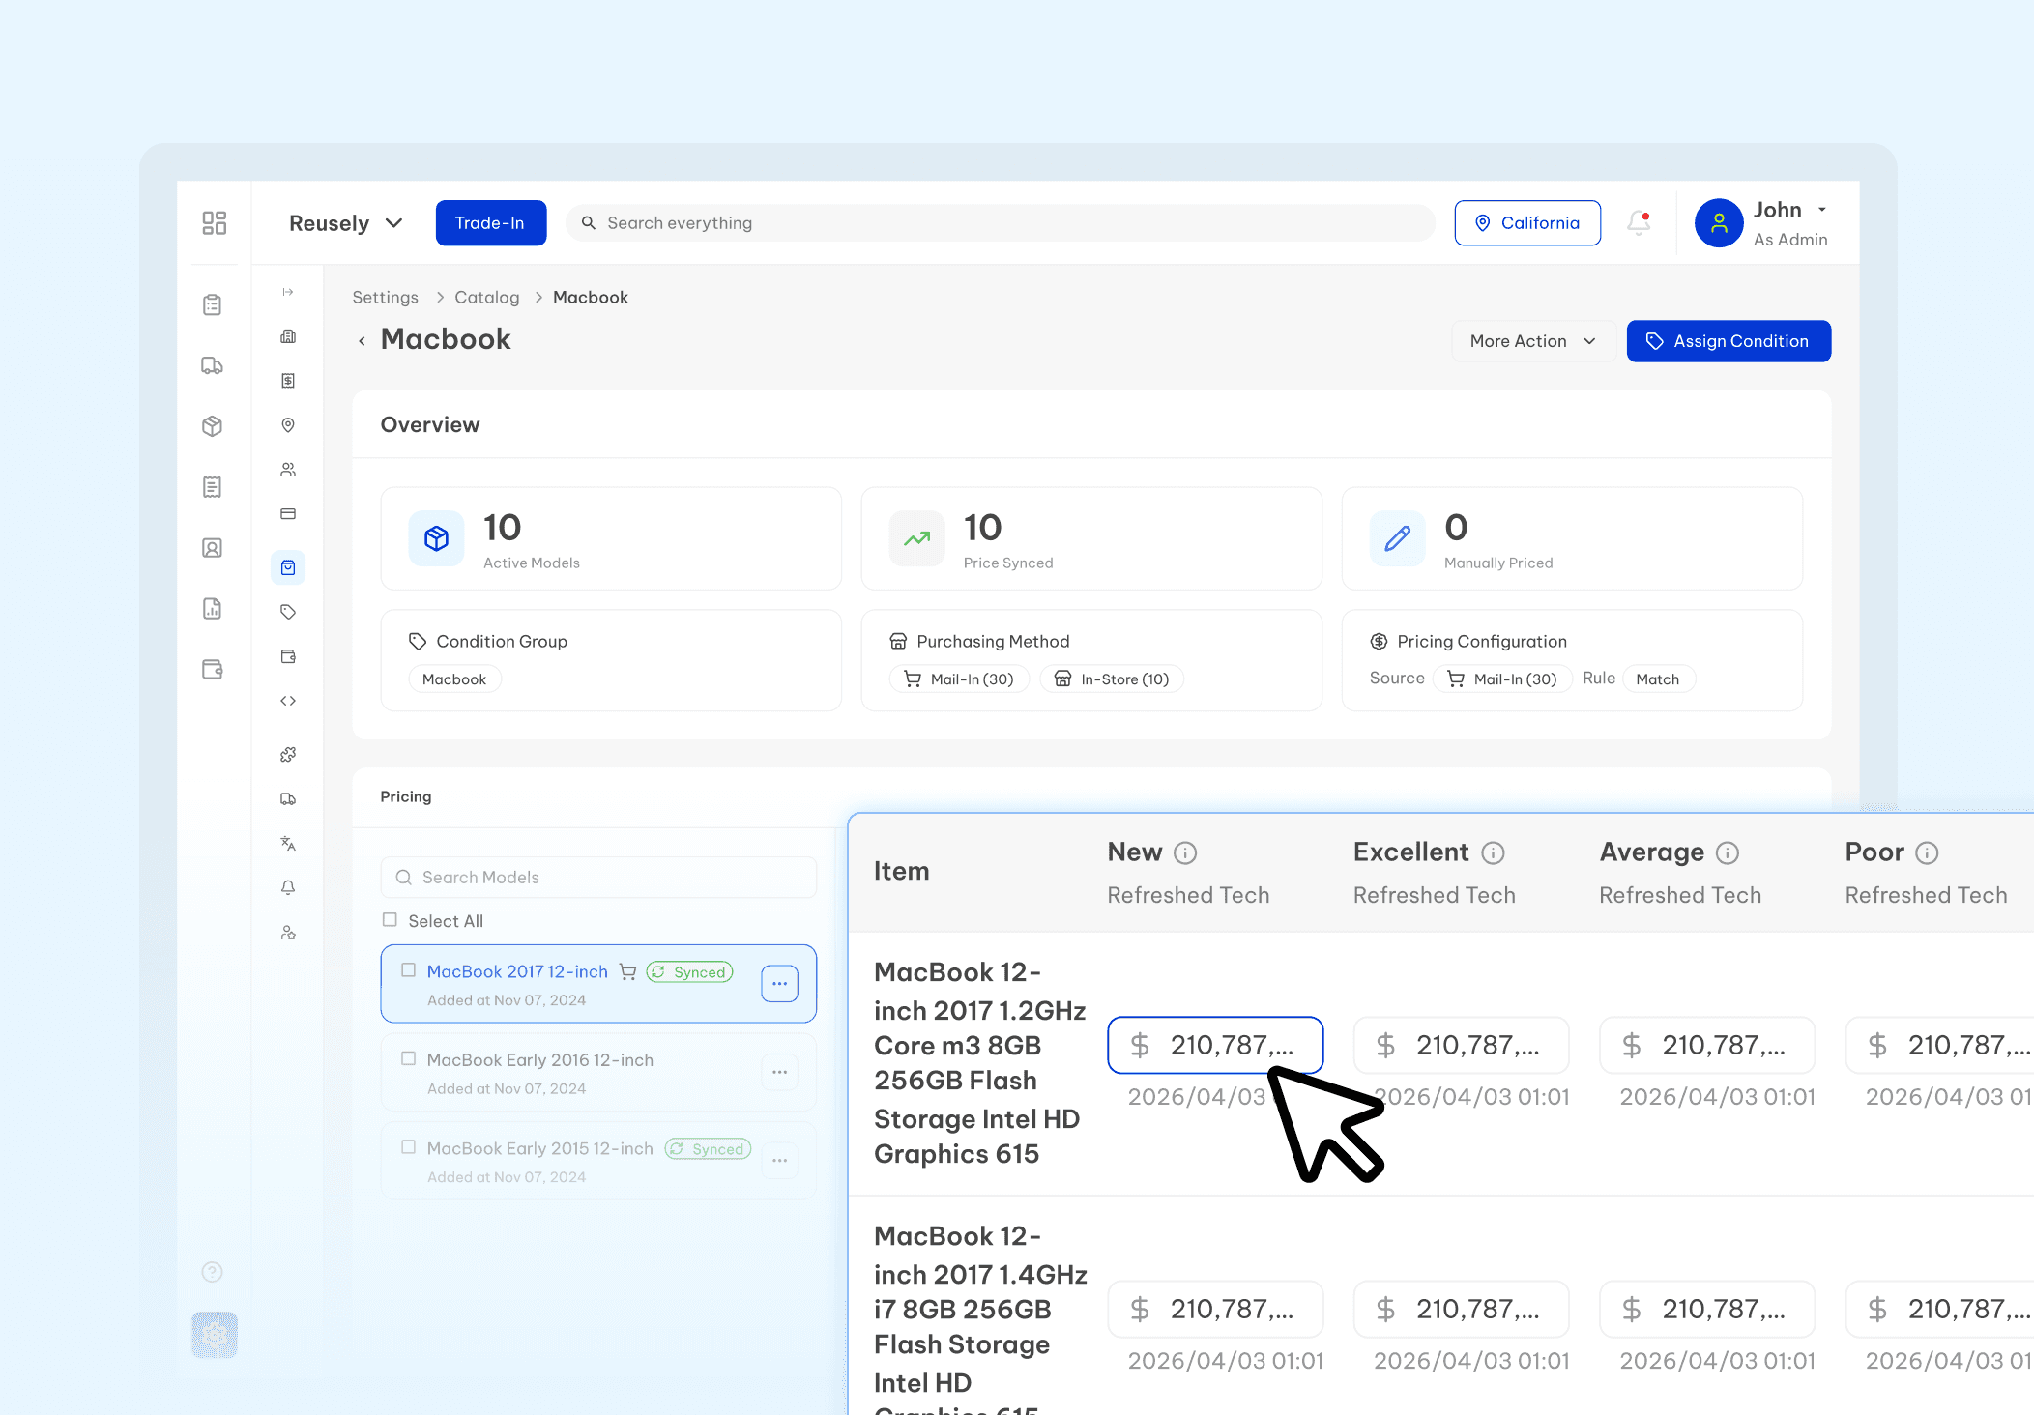
Task: Tick the MacBook 2017 12-inch checkbox
Action: (x=408, y=970)
